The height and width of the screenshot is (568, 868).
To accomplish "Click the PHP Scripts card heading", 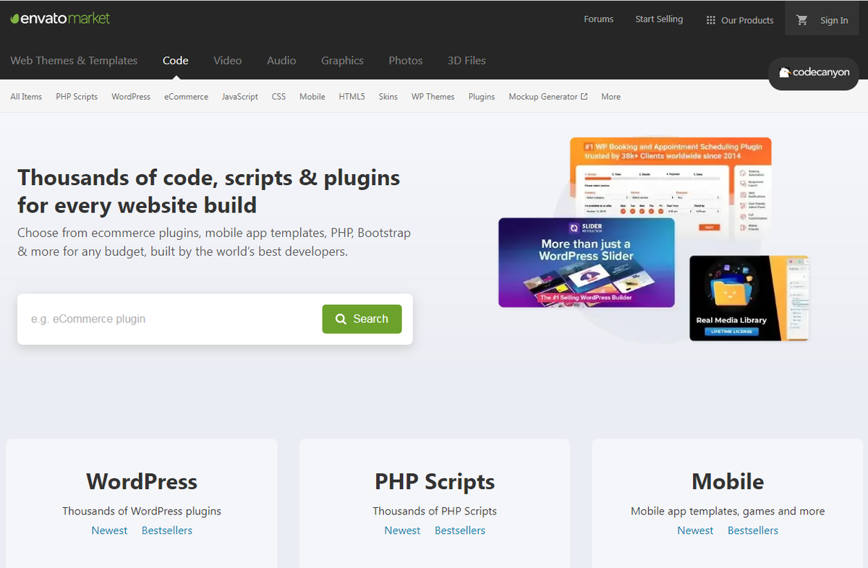I will tap(435, 481).
